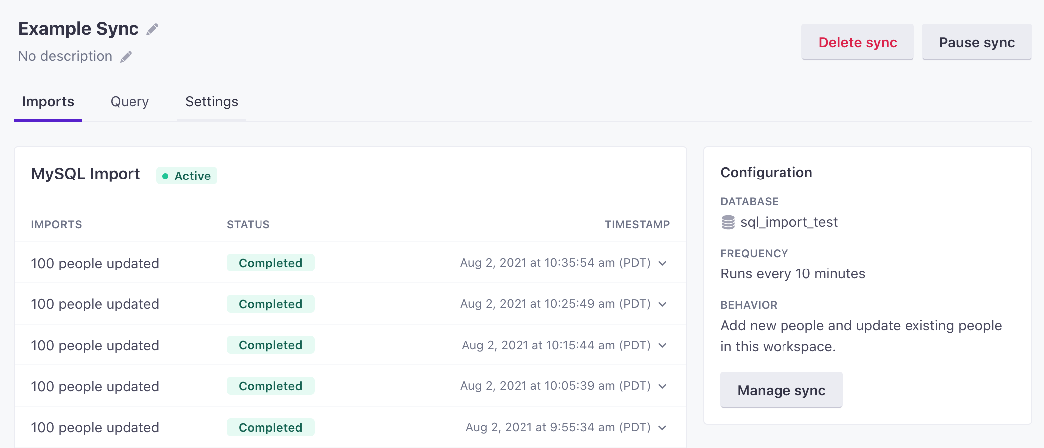Click the Example Sync title
Viewport: 1044px width, 448px height.
79,29
